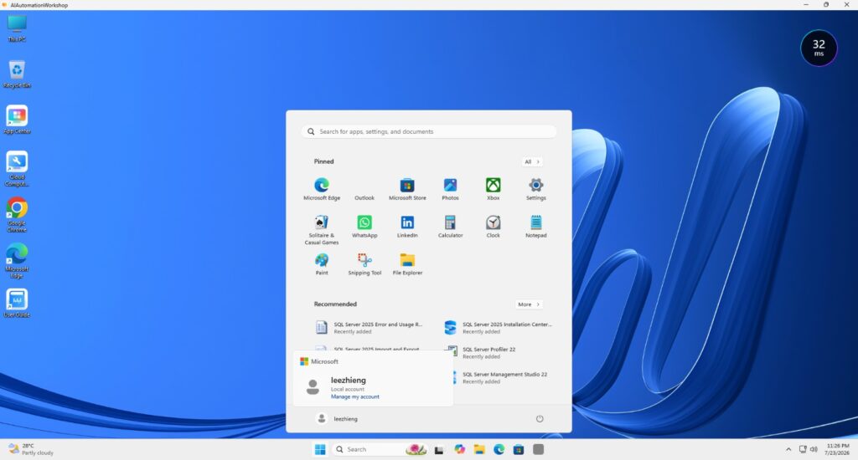
Task: Launch the Xbox app
Action: click(x=493, y=189)
